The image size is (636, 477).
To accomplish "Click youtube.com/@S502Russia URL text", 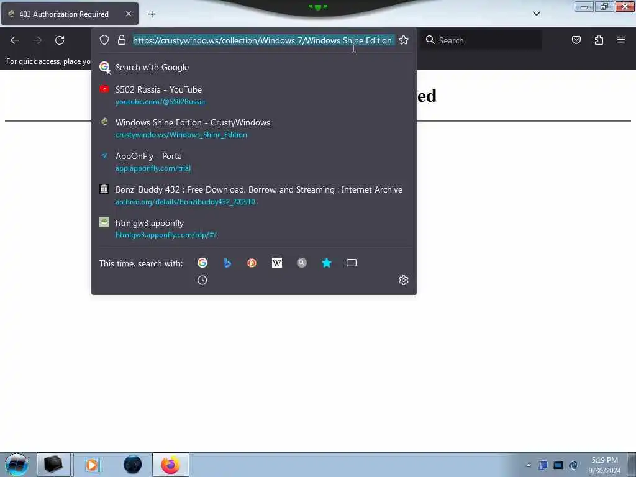I will (x=160, y=102).
